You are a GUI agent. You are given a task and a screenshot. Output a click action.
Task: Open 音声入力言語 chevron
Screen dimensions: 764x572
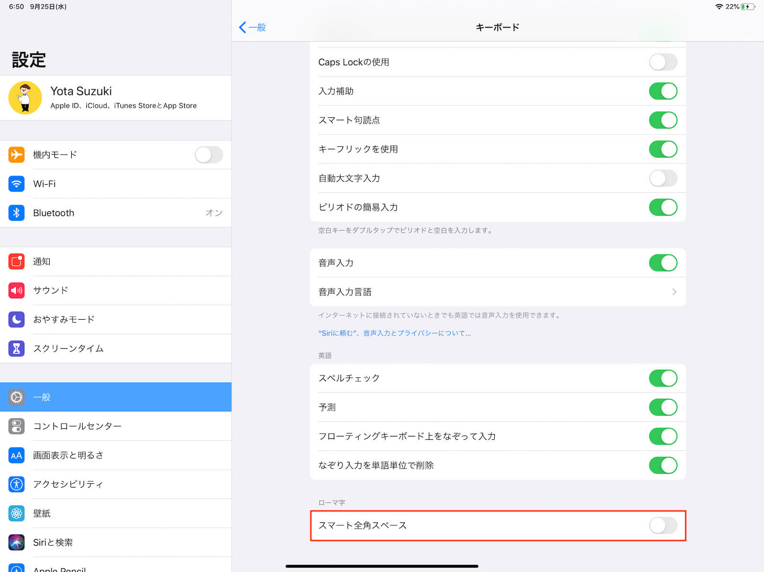click(x=674, y=292)
